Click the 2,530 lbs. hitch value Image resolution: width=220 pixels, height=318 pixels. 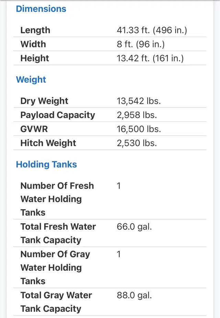click(137, 143)
